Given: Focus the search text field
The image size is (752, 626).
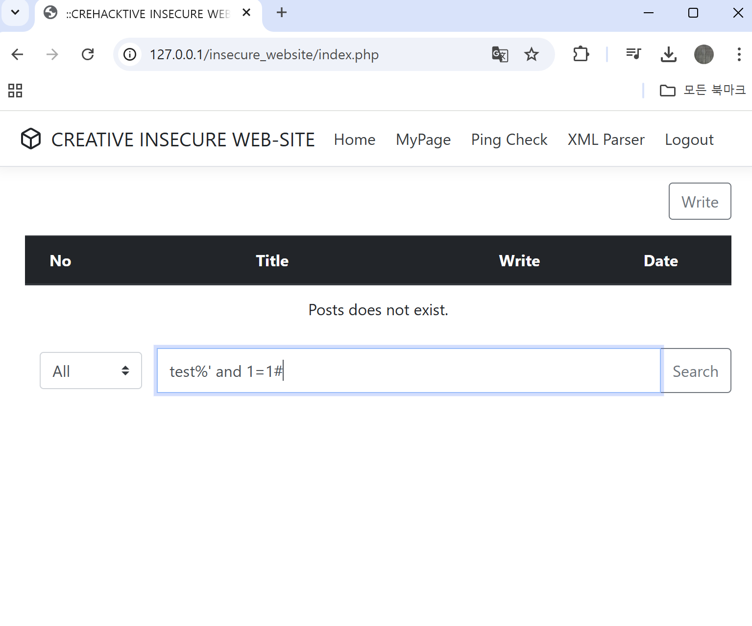Looking at the screenshot, I should pyautogui.click(x=409, y=371).
